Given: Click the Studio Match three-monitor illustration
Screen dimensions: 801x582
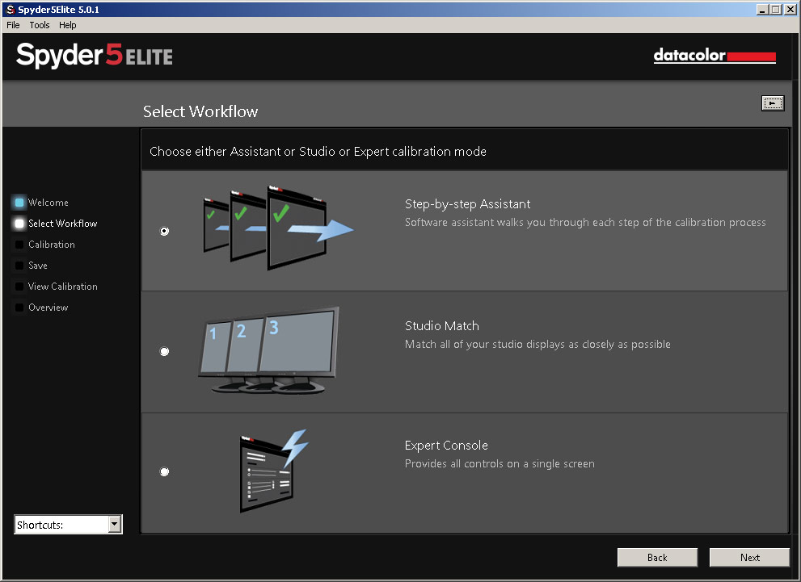Looking at the screenshot, I should pyautogui.click(x=268, y=350).
